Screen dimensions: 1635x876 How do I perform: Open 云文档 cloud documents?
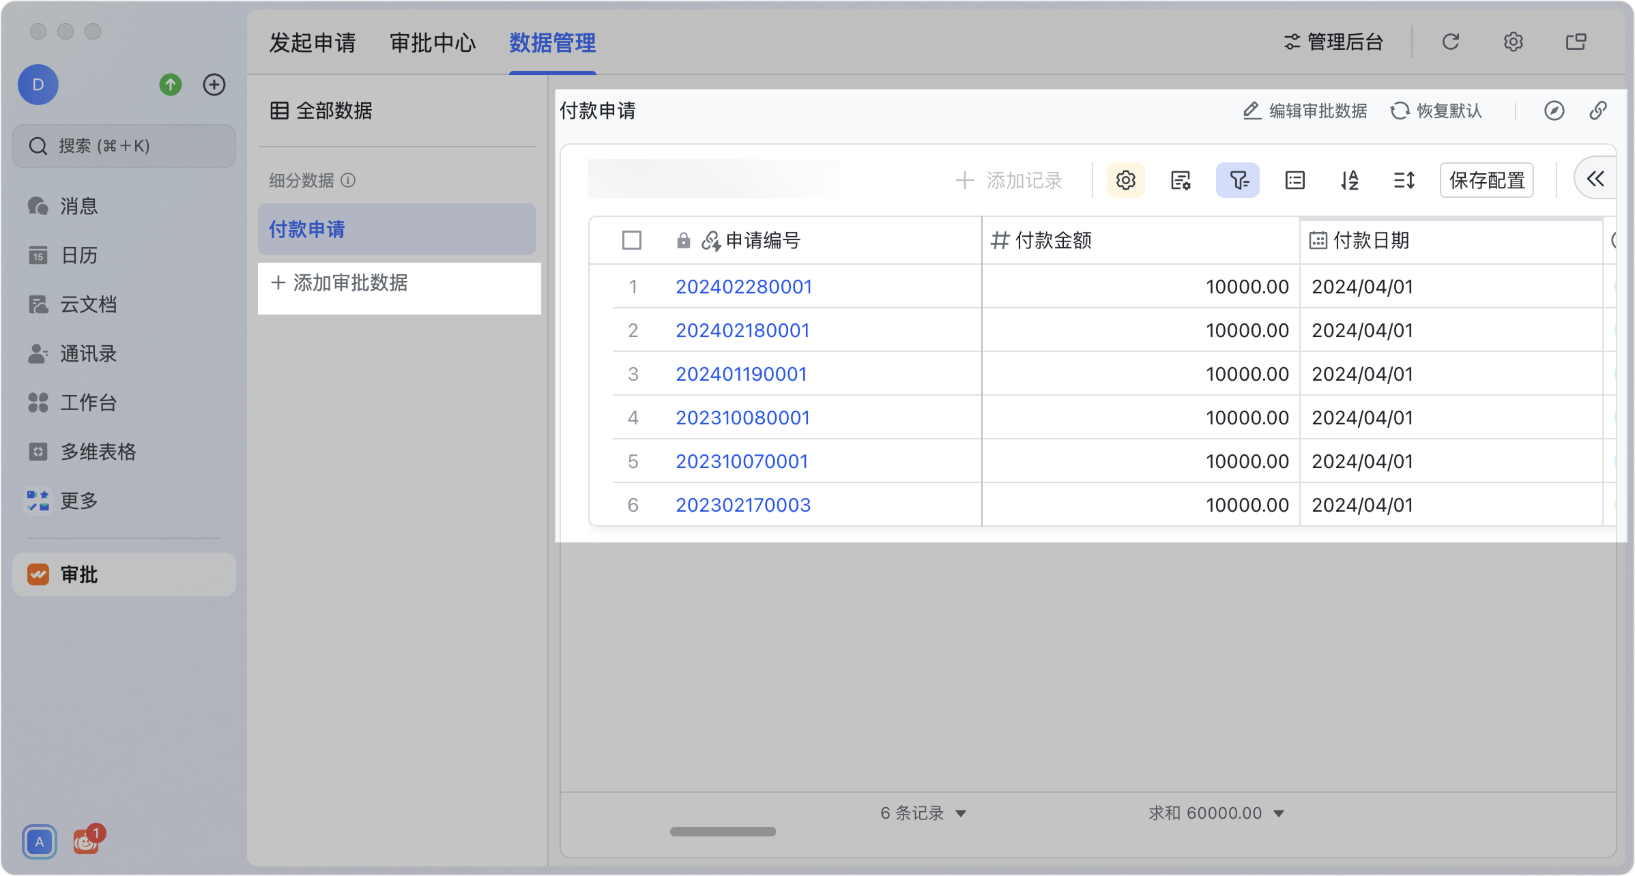72,304
